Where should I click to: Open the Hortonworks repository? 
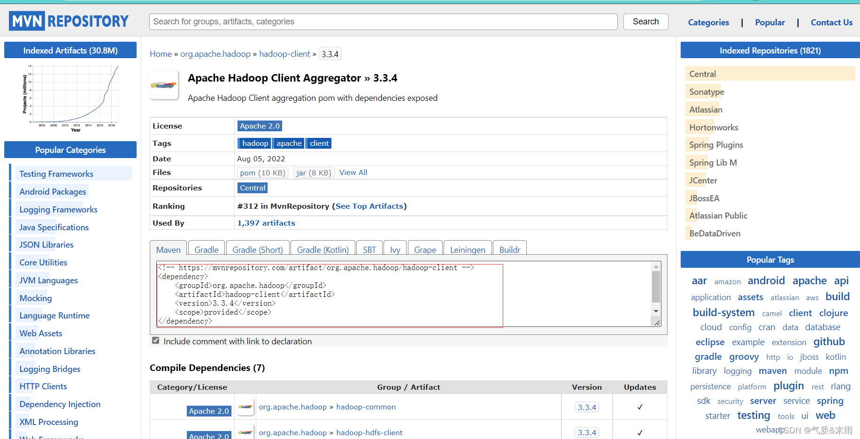(x=714, y=127)
